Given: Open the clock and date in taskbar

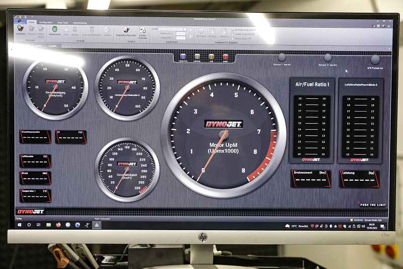Looking at the screenshot, I should (x=372, y=226).
